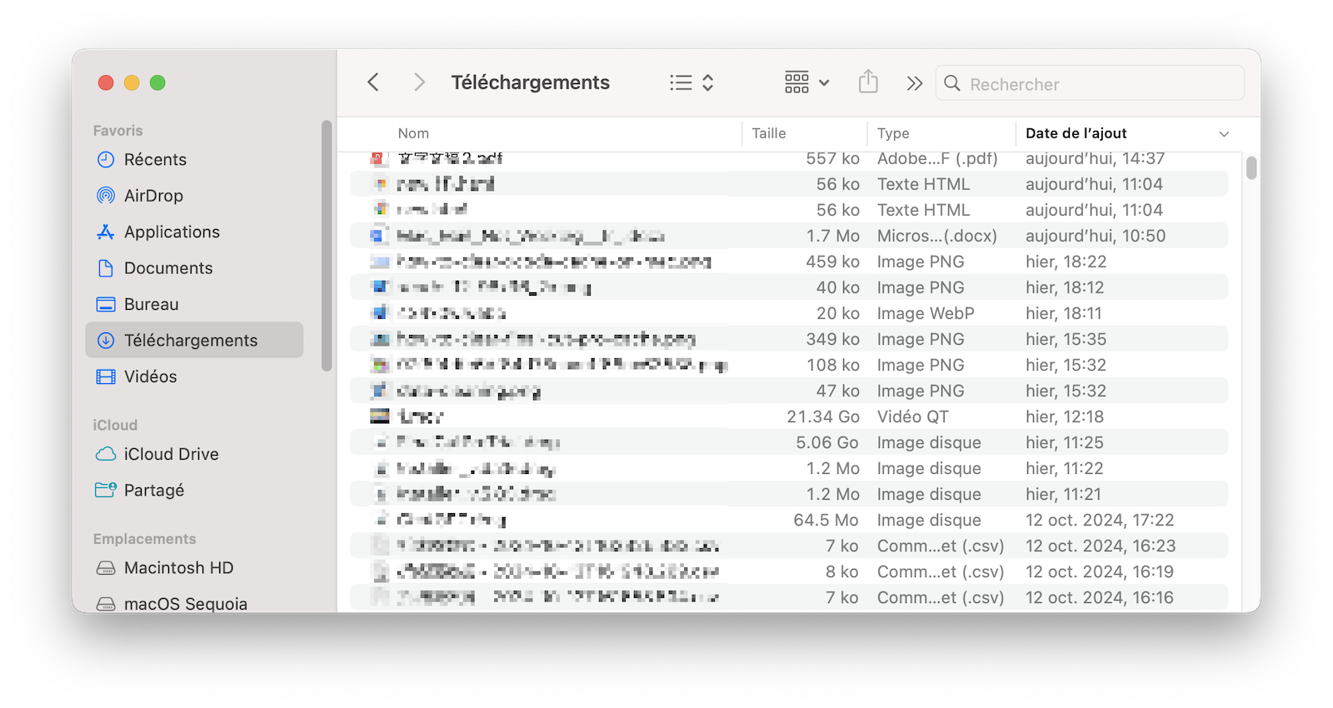Click the Téléchargements window title
1333x708 pixels.
click(530, 82)
